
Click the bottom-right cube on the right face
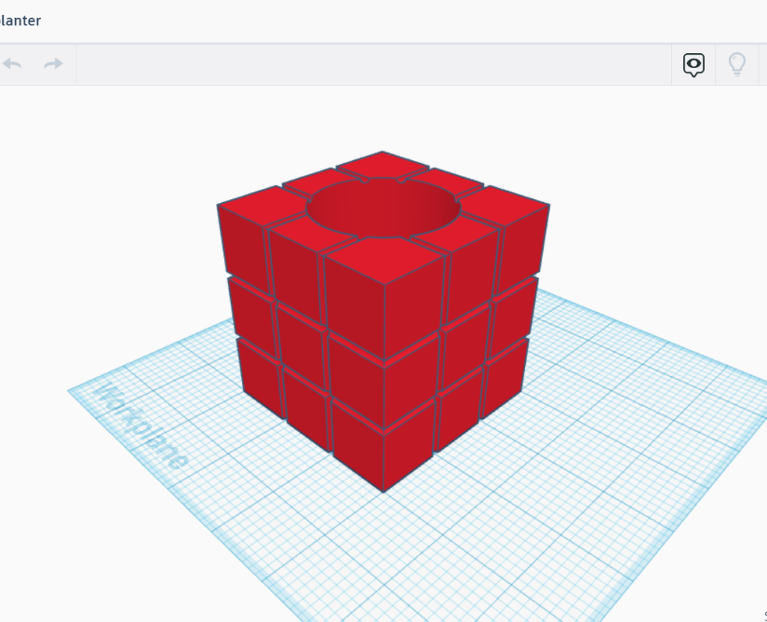click(x=505, y=374)
